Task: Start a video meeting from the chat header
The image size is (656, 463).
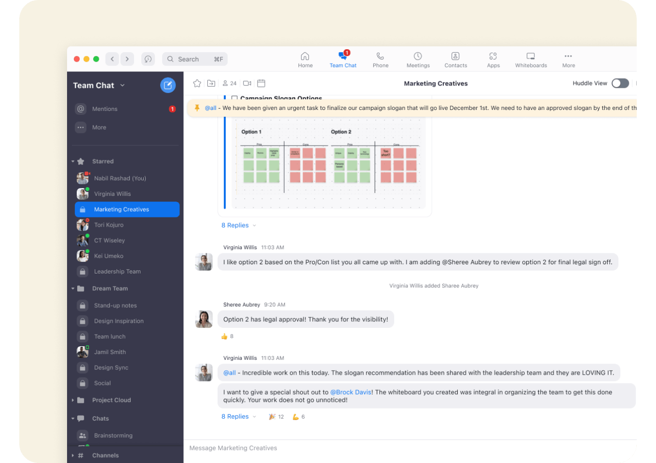Action: [x=247, y=83]
